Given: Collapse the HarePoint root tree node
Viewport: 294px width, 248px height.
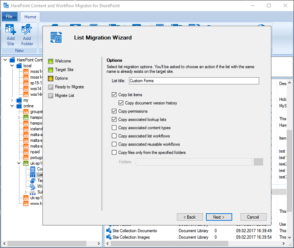Looking at the screenshot, I should [x=5, y=60].
